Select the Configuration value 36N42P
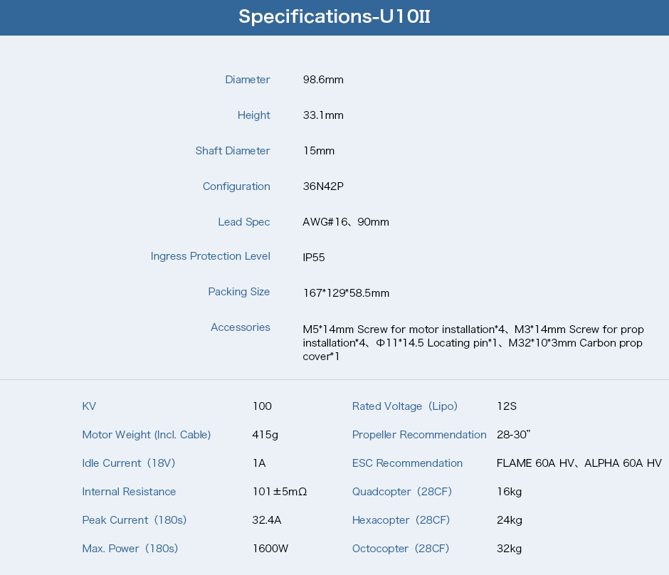The image size is (669, 575). point(323,186)
